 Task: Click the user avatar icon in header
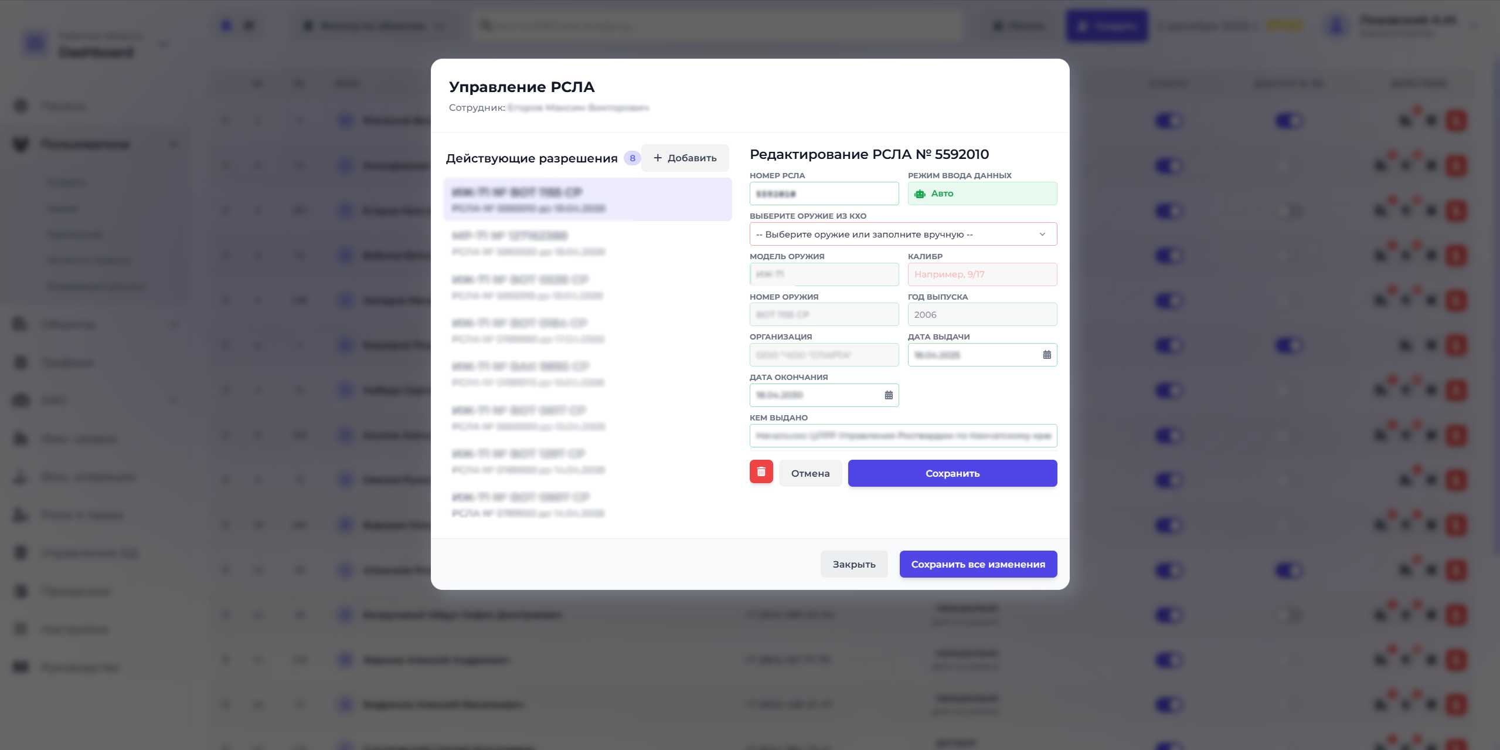click(x=1336, y=26)
